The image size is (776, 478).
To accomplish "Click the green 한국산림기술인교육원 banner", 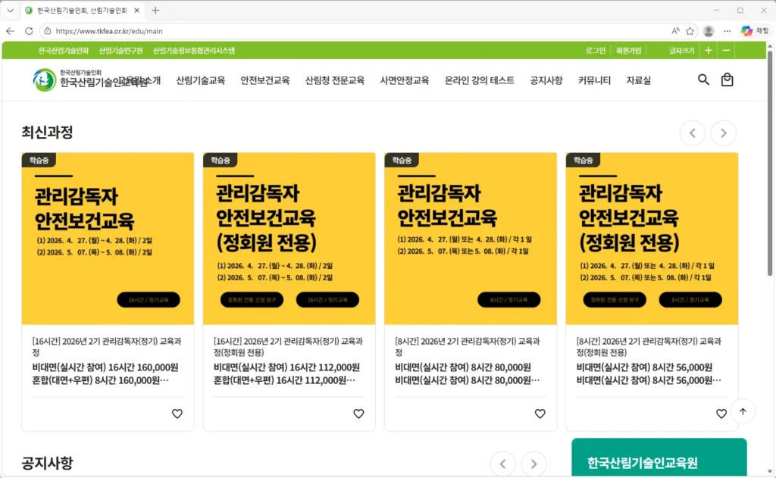I will (659, 458).
